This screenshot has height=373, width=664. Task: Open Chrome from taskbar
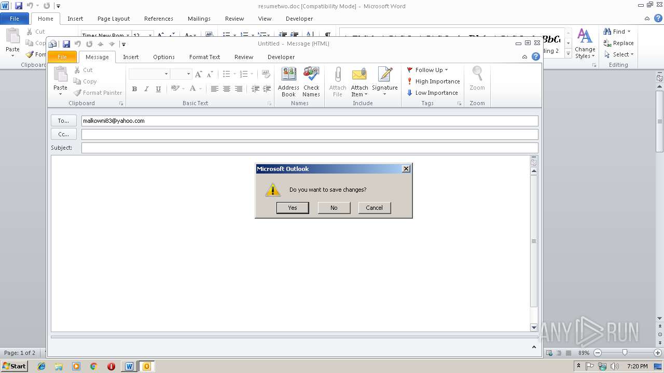(x=94, y=366)
